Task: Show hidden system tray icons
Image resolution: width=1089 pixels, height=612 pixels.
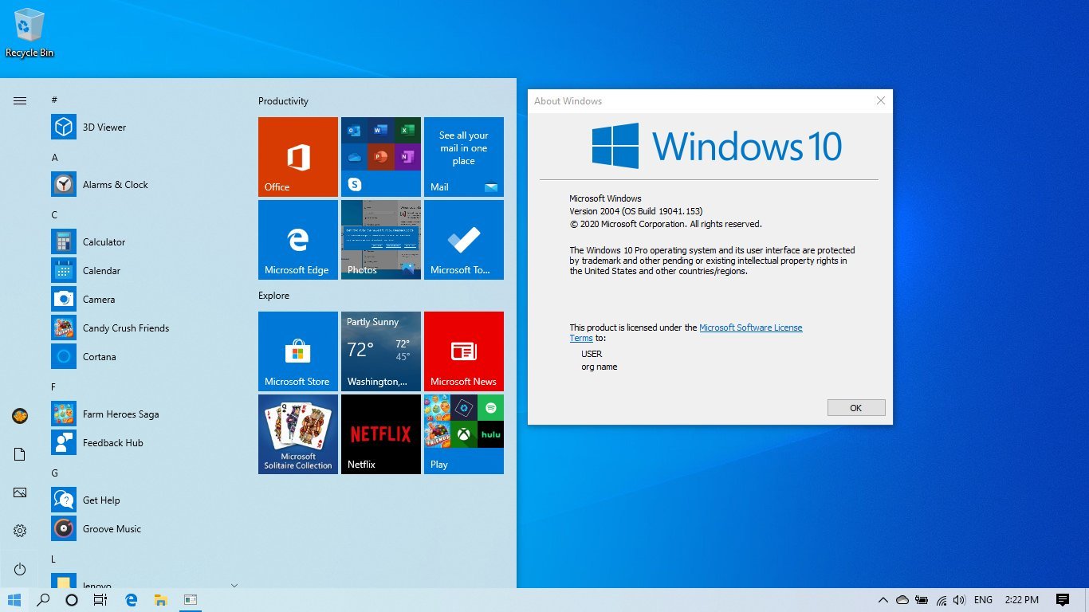Action: [x=883, y=600]
